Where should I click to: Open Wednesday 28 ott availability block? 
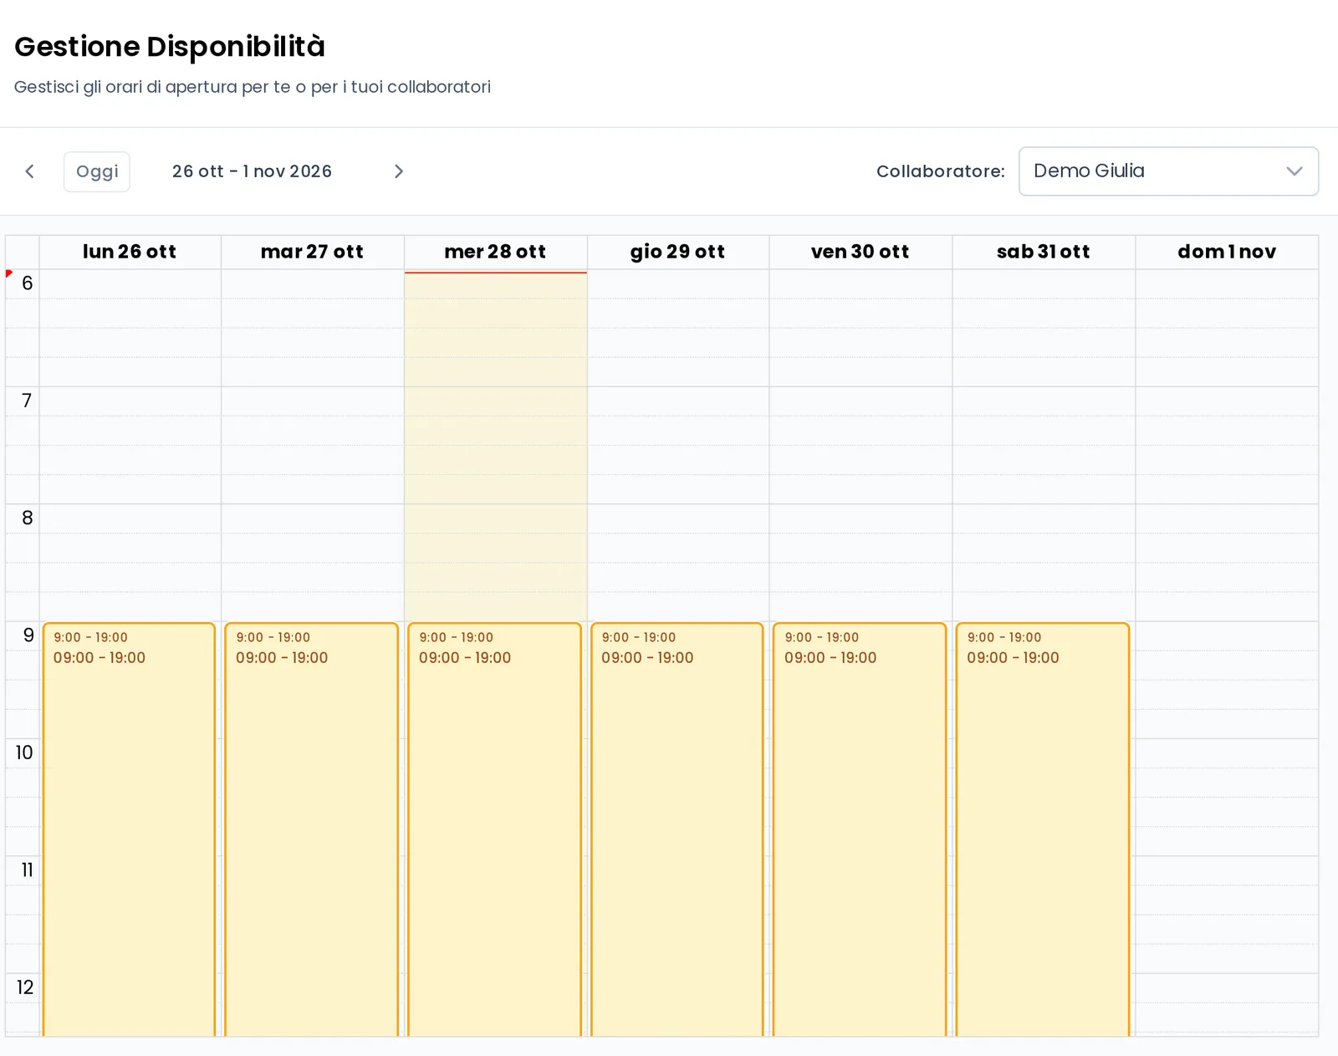pyautogui.click(x=494, y=829)
